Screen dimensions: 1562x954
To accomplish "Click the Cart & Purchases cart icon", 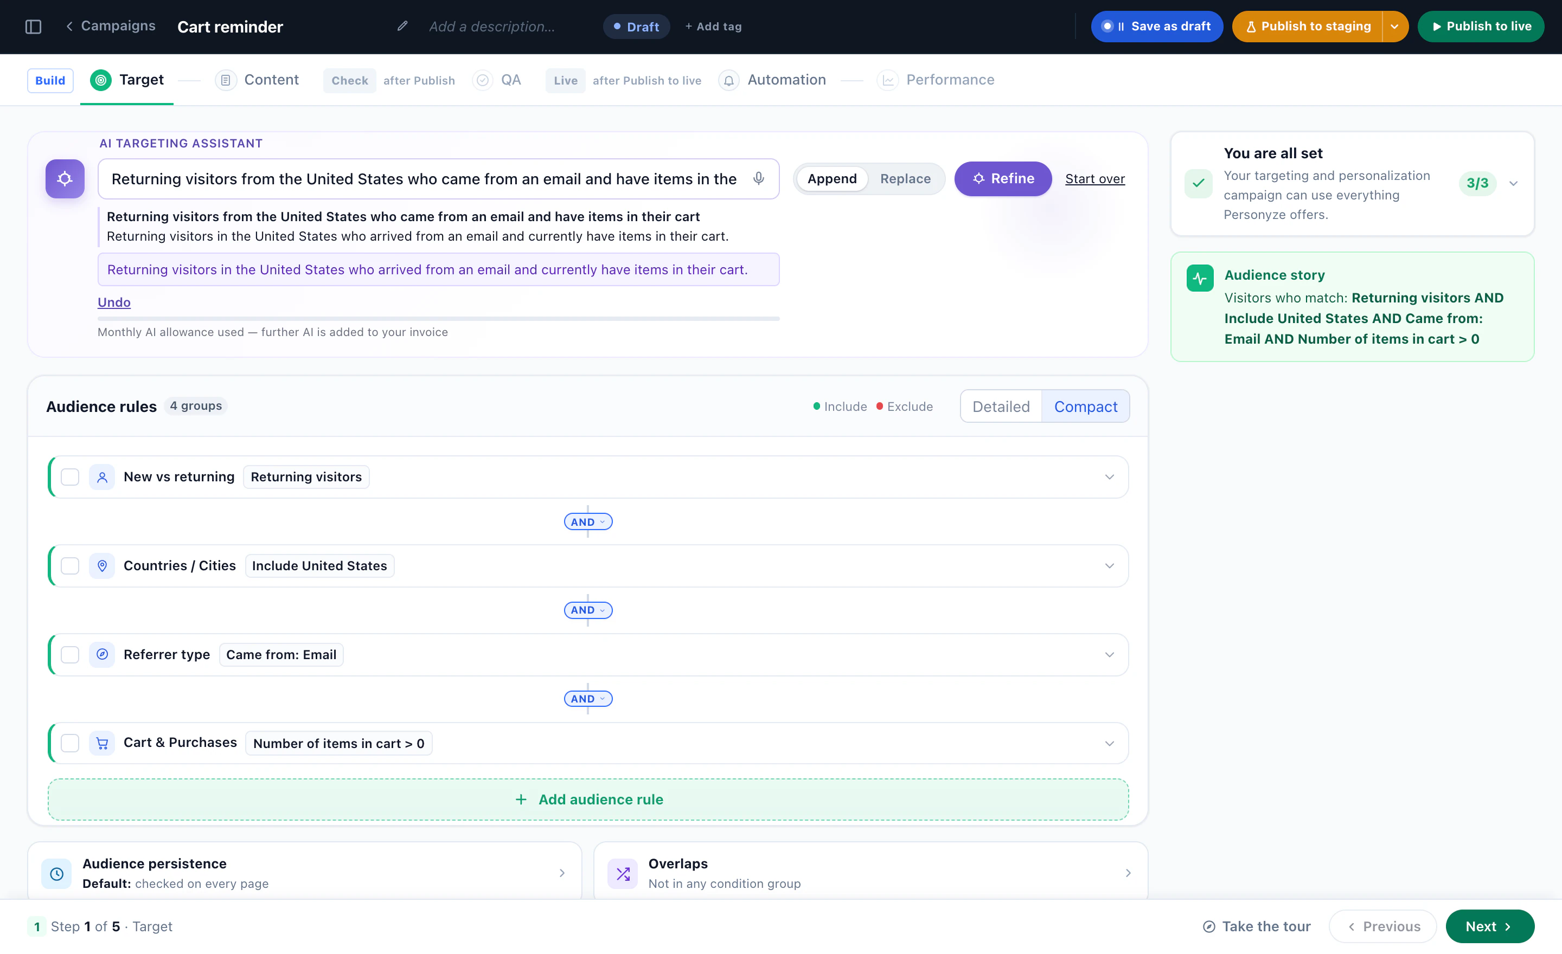I will (x=102, y=743).
